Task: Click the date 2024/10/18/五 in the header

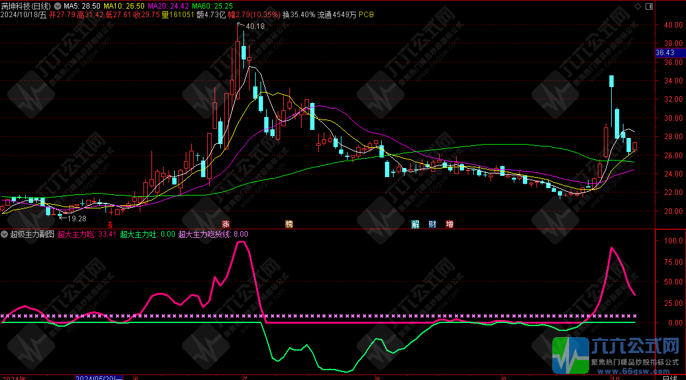Action: click(x=23, y=15)
